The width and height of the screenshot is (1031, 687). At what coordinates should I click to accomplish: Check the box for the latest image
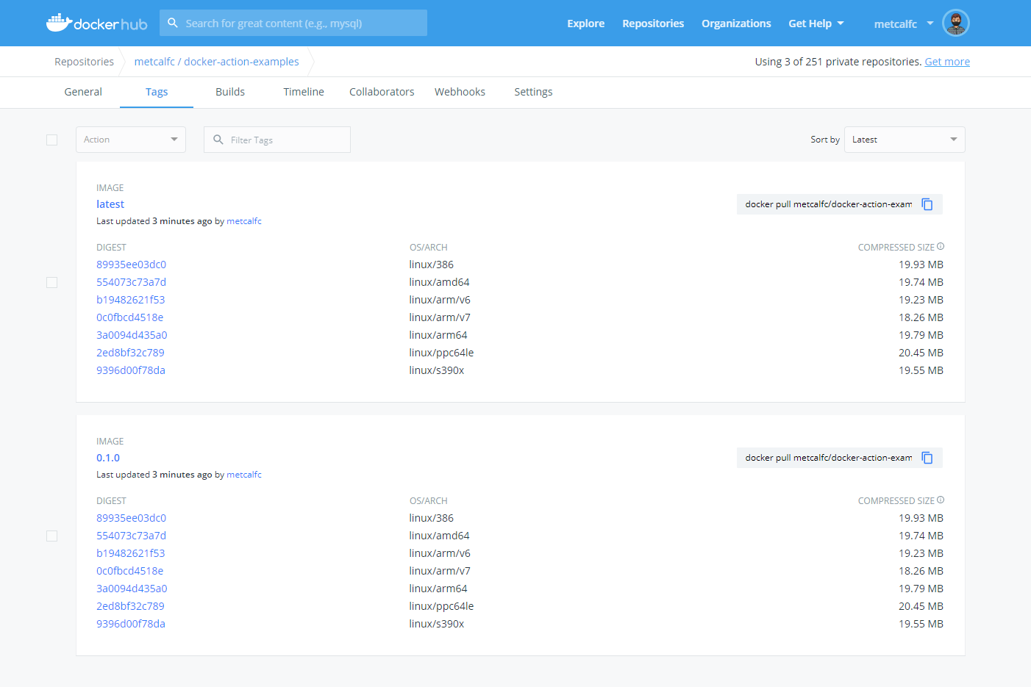point(51,282)
